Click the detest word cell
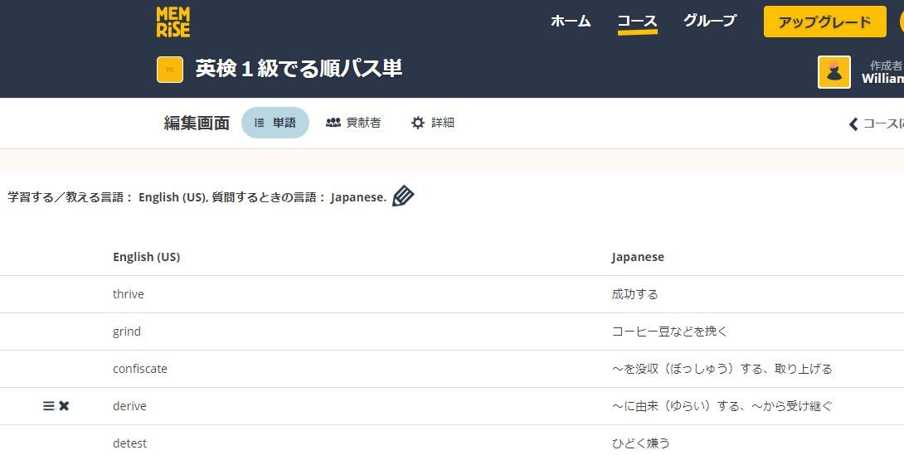This screenshot has width=904, height=455. pos(129,443)
